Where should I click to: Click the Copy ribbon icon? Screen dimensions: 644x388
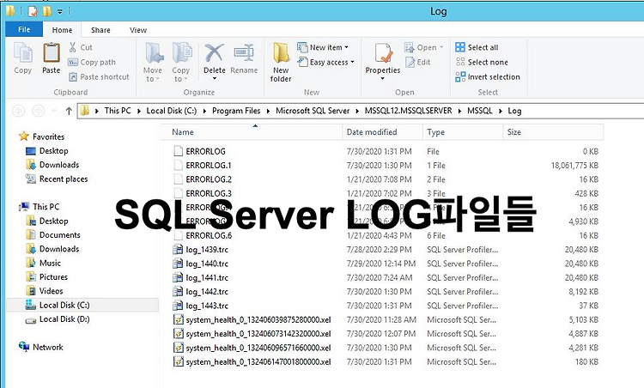23,53
